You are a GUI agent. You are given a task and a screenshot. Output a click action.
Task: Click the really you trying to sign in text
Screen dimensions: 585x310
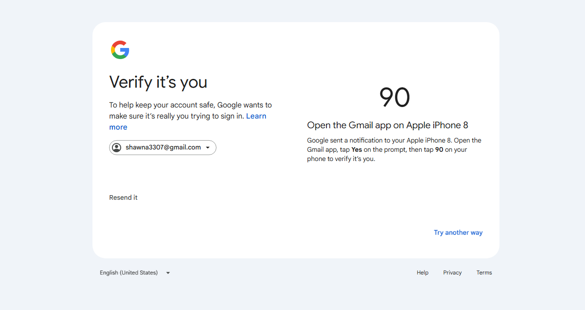200,116
